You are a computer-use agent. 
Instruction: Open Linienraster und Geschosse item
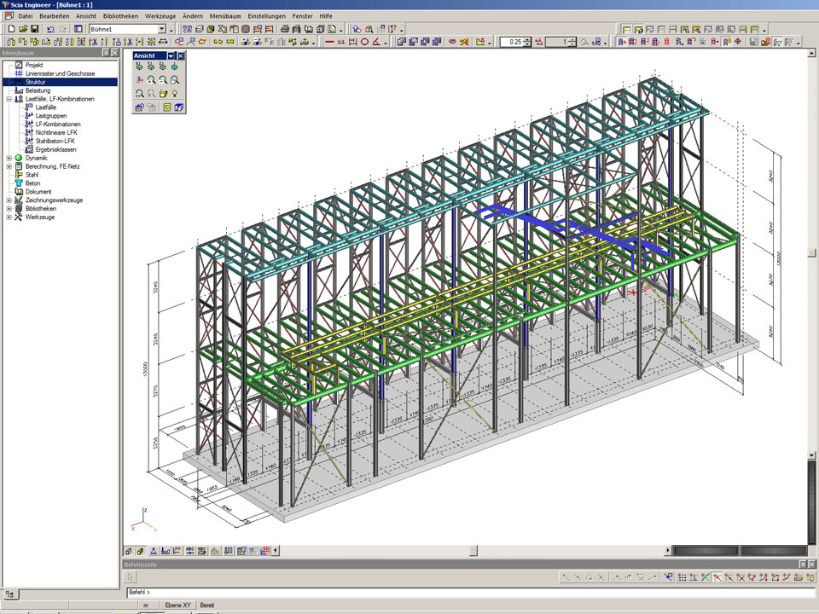pos(59,73)
